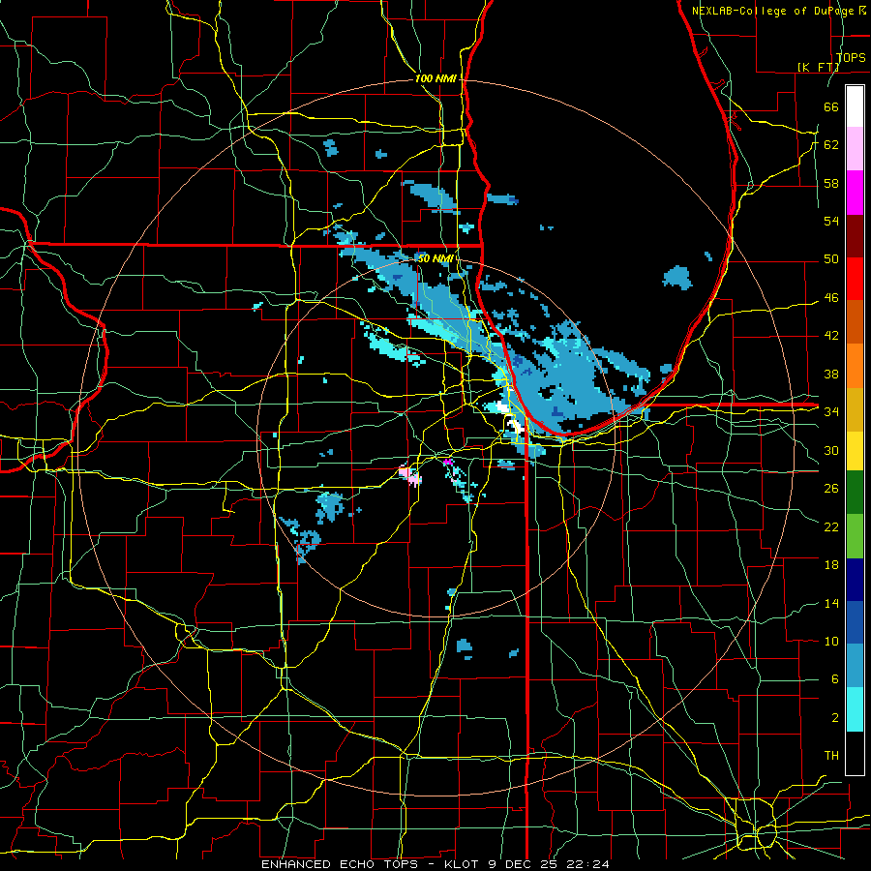This screenshot has width=871, height=871.
Task: Click the [K FT] units label
Action: click(818, 67)
